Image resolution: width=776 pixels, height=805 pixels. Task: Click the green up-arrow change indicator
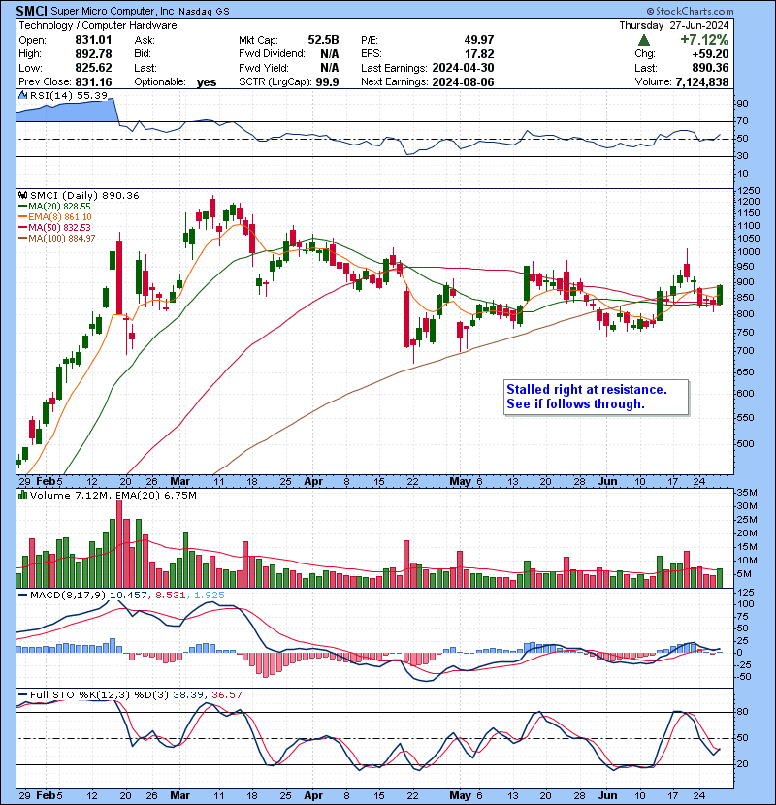643,40
